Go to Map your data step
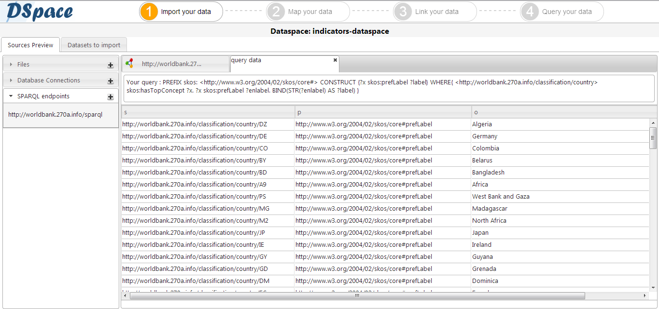Image resolution: width=659 pixels, height=309 pixels. (x=308, y=12)
